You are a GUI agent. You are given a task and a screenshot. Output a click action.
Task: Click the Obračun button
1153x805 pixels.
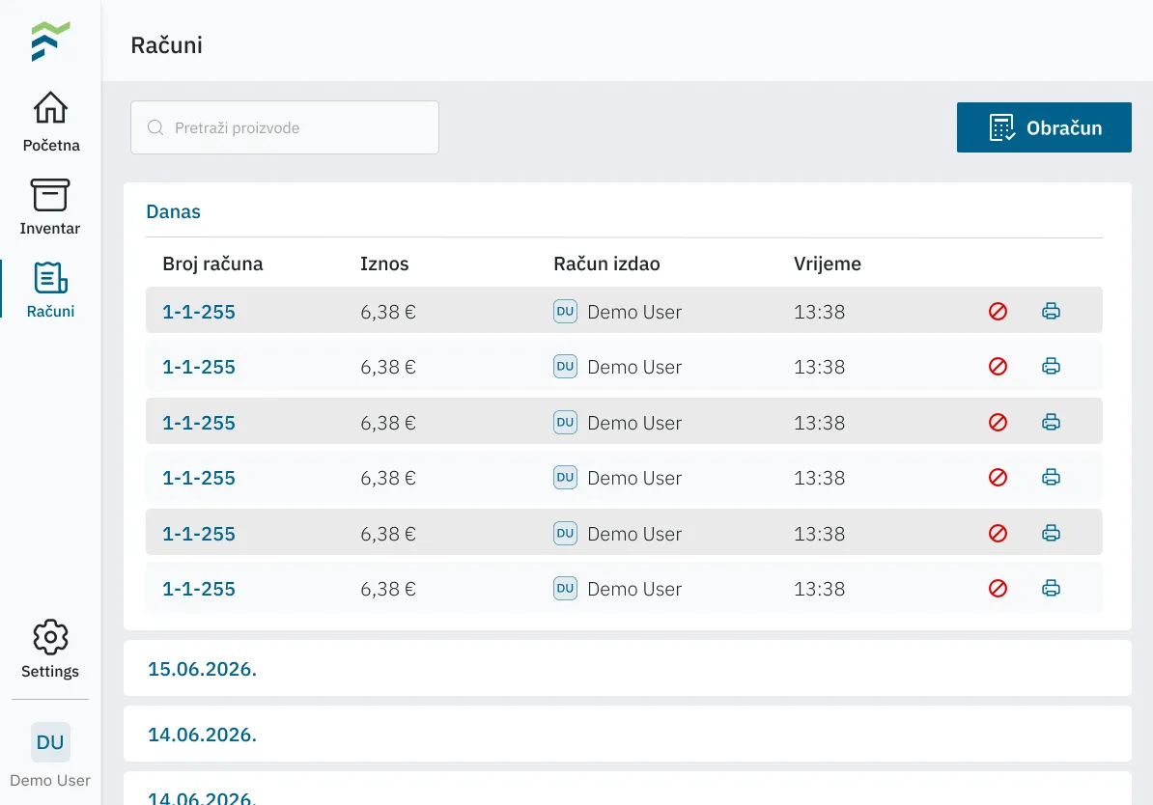1044,127
